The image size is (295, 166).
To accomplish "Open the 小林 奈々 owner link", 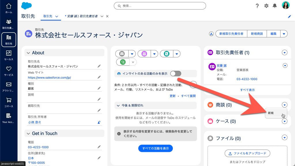I will pos(35,122).
